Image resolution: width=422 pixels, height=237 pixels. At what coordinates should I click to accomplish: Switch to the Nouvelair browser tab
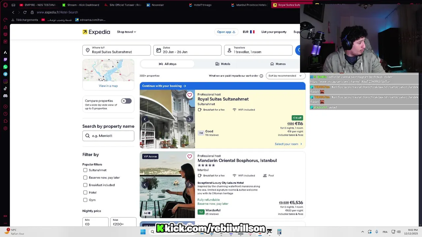pyautogui.click(x=165, y=5)
